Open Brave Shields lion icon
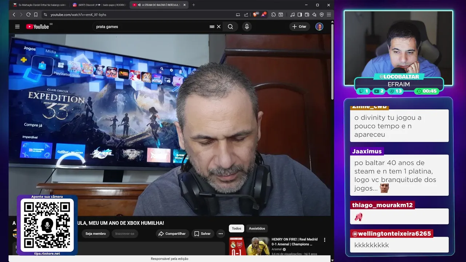466x262 pixels. pos(255,15)
